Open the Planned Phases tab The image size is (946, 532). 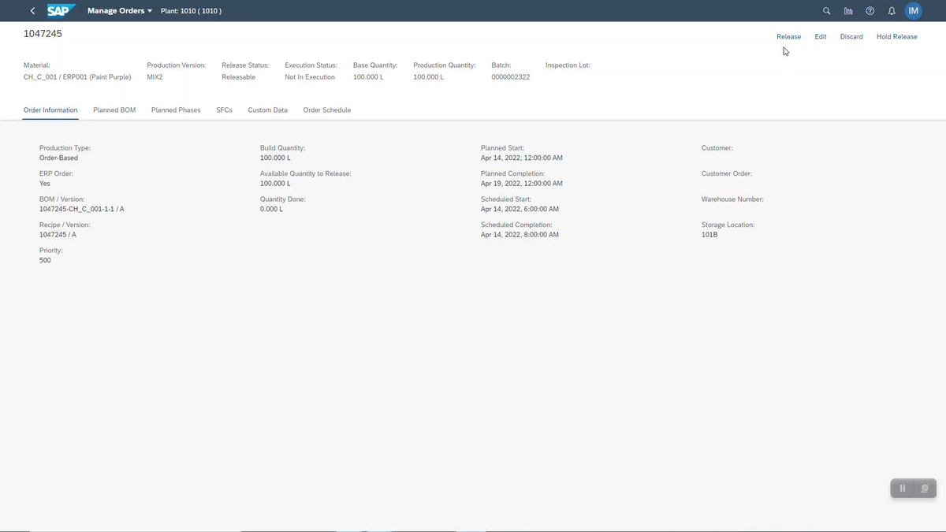pos(176,110)
